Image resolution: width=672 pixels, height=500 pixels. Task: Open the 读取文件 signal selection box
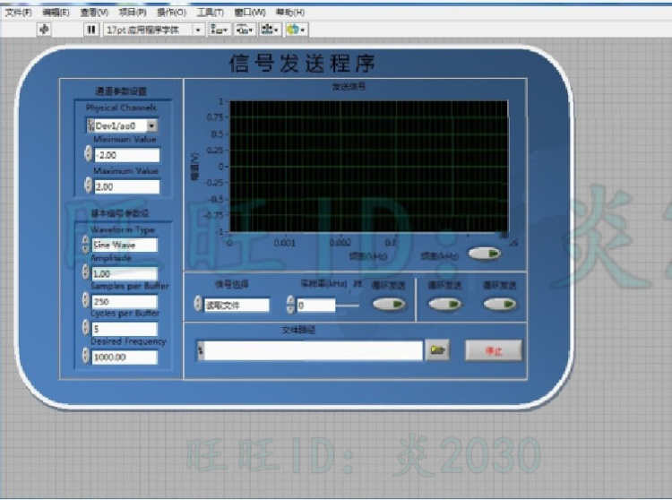click(x=237, y=305)
